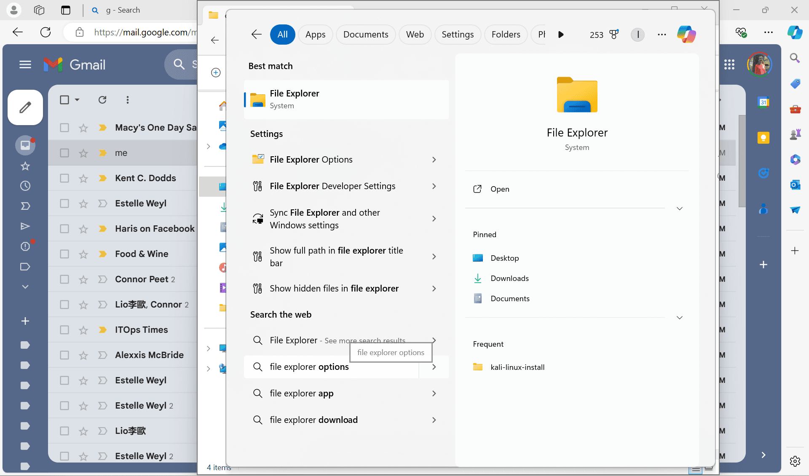Go back in browser
The image size is (809, 476).
18,32
